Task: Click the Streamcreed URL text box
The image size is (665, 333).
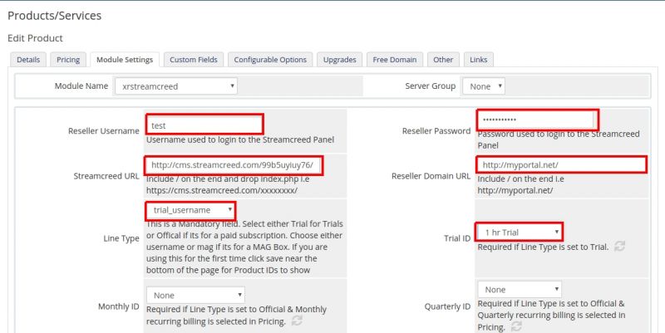Action: pos(232,165)
